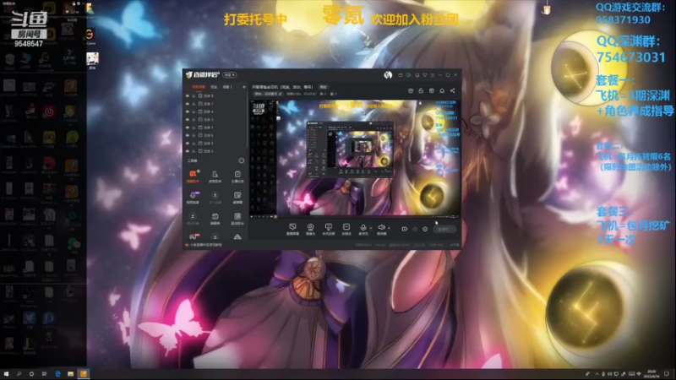Screen dimensions: 676x380
Task: Edit the category pill under the room title
Action: [x=268, y=94]
